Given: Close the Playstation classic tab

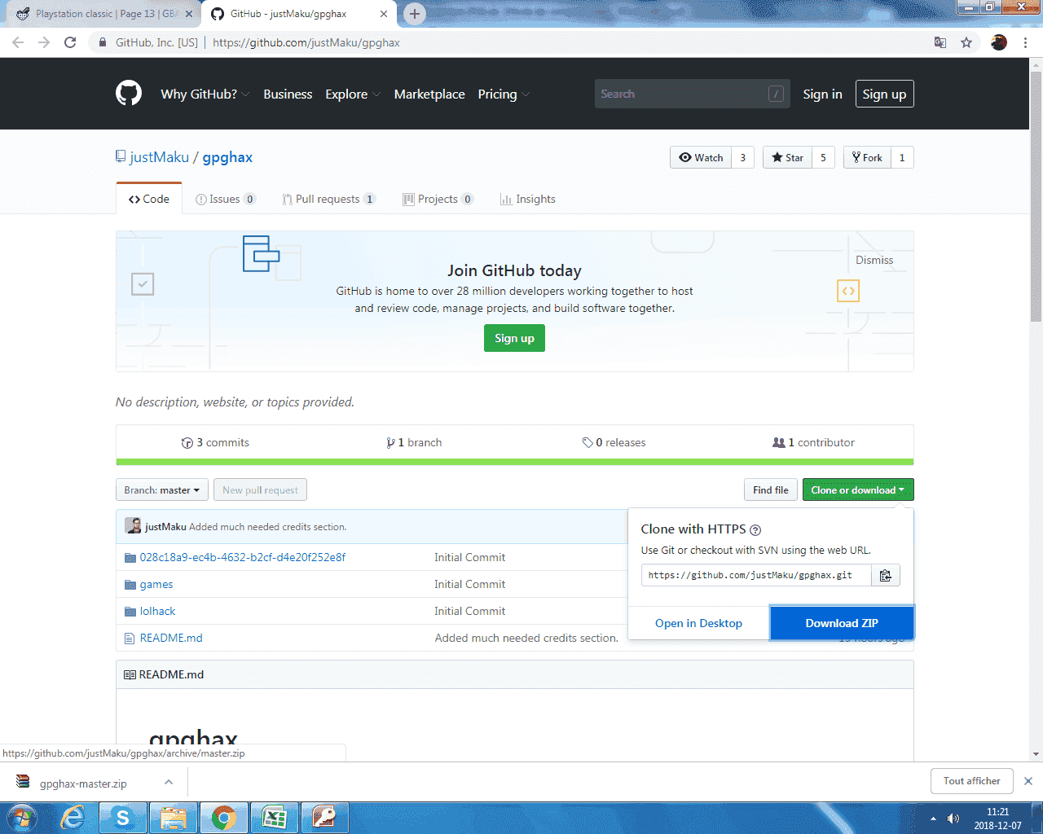Looking at the screenshot, I should (x=189, y=14).
